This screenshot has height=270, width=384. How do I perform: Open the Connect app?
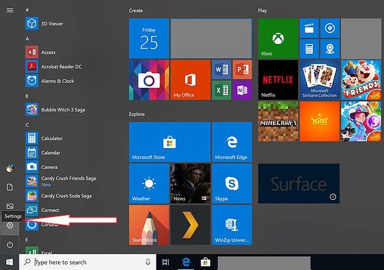pyautogui.click(x=43, y=210)
